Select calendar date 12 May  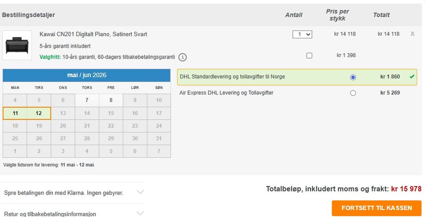click(x=39, y=113)
